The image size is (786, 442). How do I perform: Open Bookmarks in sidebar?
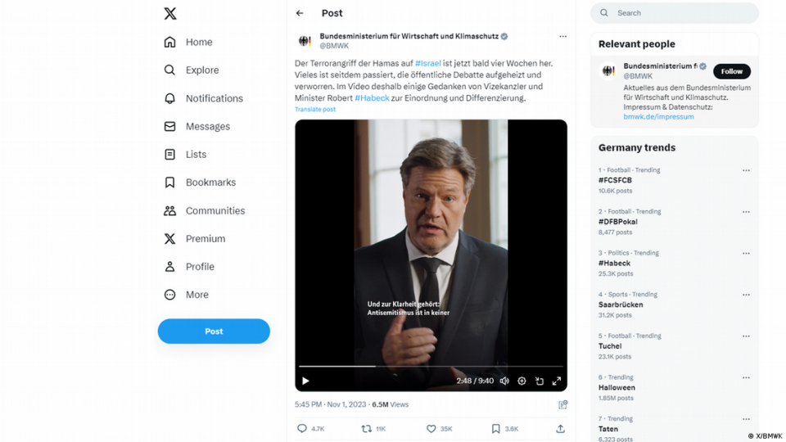(210, 183)
